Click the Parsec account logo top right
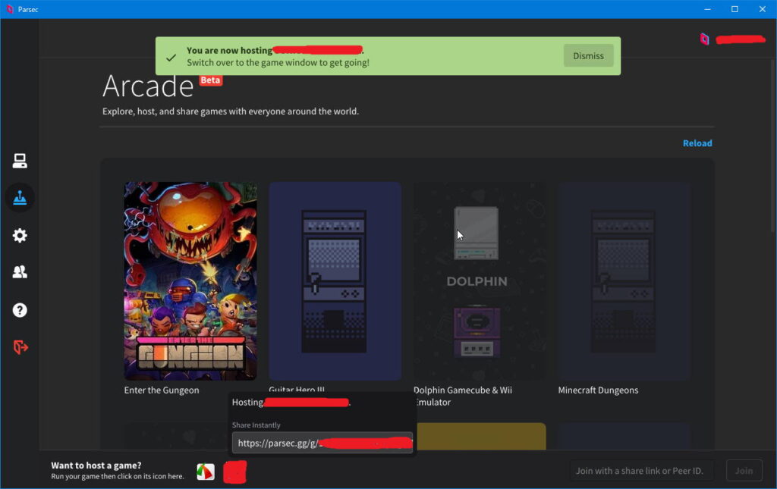 click(x=704, y=39)
